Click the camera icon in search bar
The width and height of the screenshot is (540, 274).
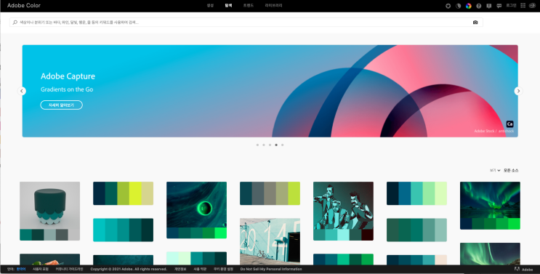pyautogui.click(x=475, y=23)
